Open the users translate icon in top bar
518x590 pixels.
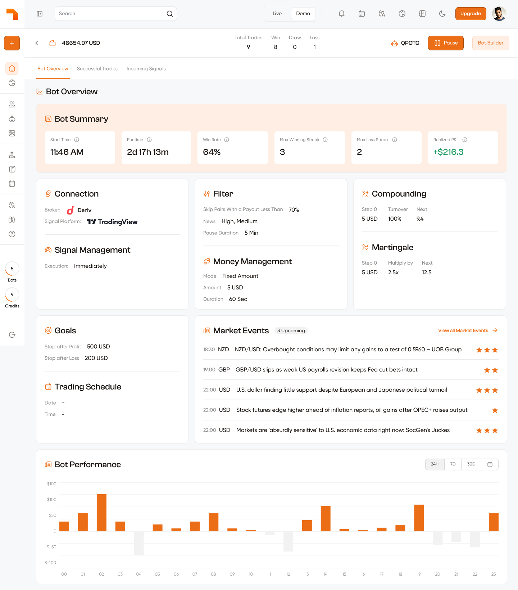pyautogui.click(x=382, y=14)
